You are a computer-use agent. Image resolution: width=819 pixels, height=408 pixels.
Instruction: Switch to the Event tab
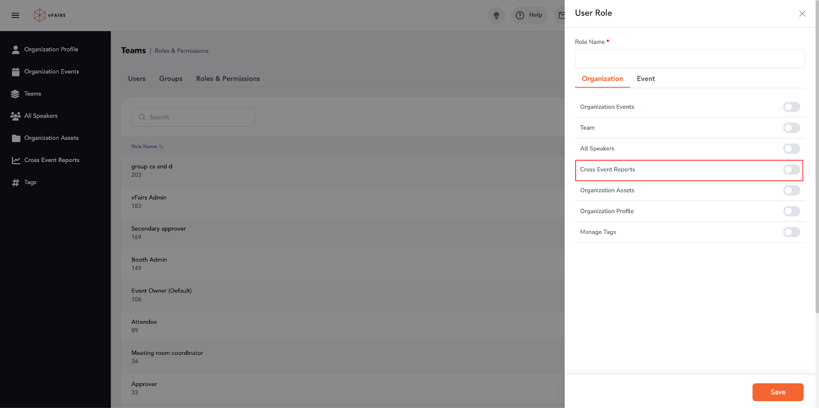click(x=645, y=79)
